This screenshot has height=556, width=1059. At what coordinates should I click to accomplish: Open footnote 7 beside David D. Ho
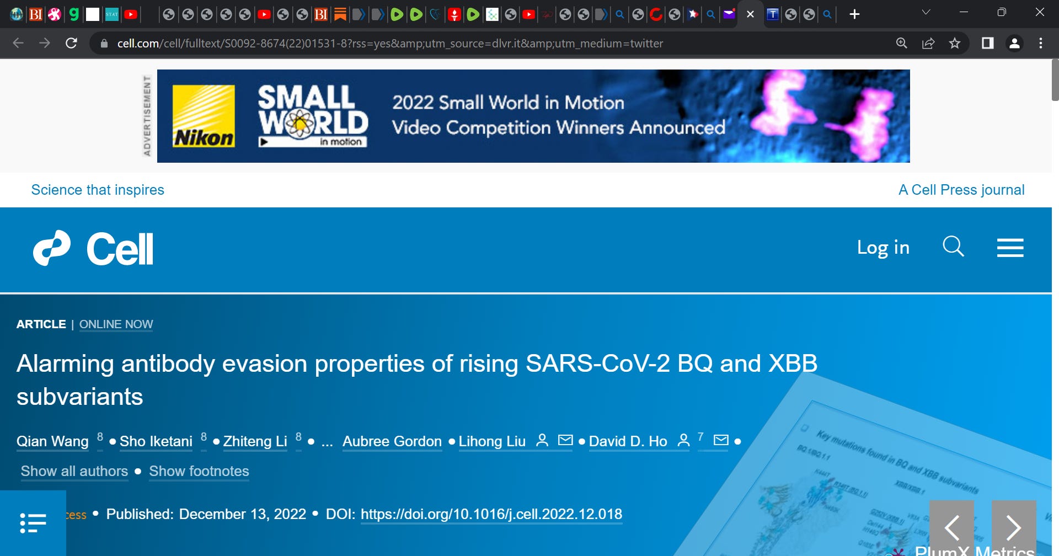click(700, 437)
